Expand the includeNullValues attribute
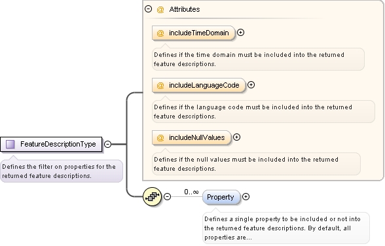This screenshot has height=246, width=385. point(236,137)
